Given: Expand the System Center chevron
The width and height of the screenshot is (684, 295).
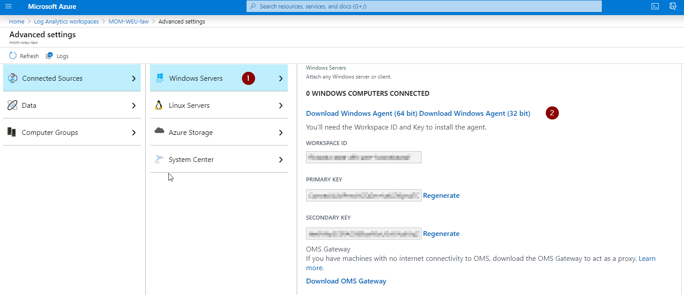Looking at the screenshot, I should tap(281, 160).
